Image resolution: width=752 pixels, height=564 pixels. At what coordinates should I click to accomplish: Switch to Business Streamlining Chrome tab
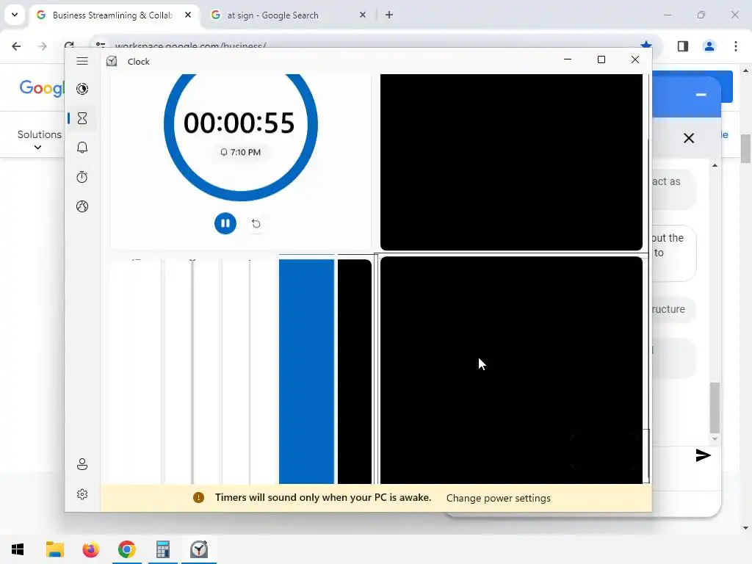tap(112, 15)
